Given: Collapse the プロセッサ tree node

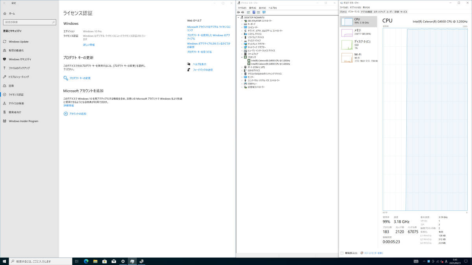Looking at the screenshot, I should click(242, 57).
